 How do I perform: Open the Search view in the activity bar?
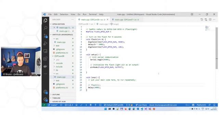[45, 28]
